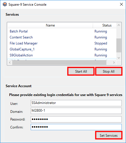Viewport: 126px width, 143px height.
Task: Click into the User input field
Action: 76,103
